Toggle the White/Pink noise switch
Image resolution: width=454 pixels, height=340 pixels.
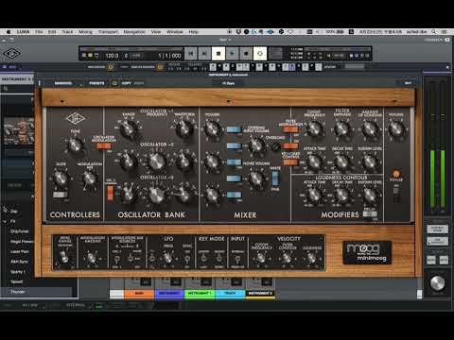pyautogui.click(x=275, y=178)
